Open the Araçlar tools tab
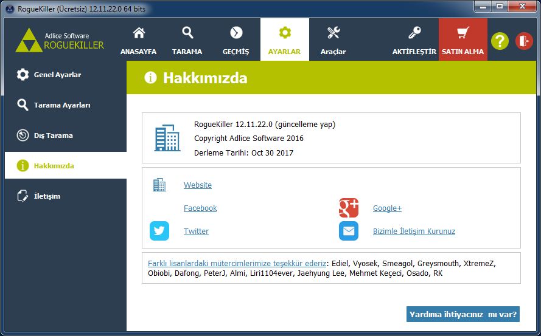 [333, 39]
